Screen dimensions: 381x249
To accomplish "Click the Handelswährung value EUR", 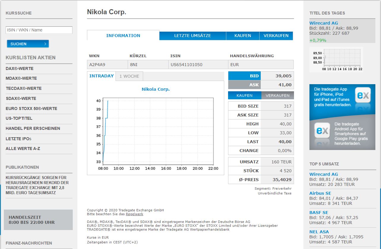I will [x=235, y=65].
